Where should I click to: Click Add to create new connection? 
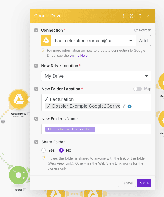tap(143, 41)
